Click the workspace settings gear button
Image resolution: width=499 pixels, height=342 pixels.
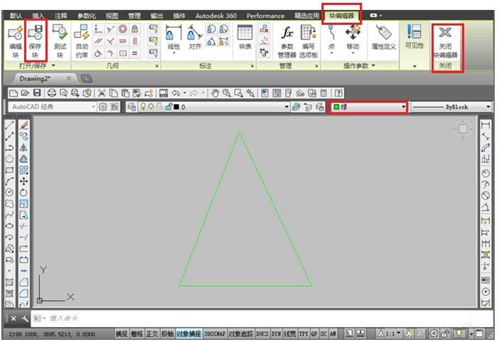(x=102, y=107)
